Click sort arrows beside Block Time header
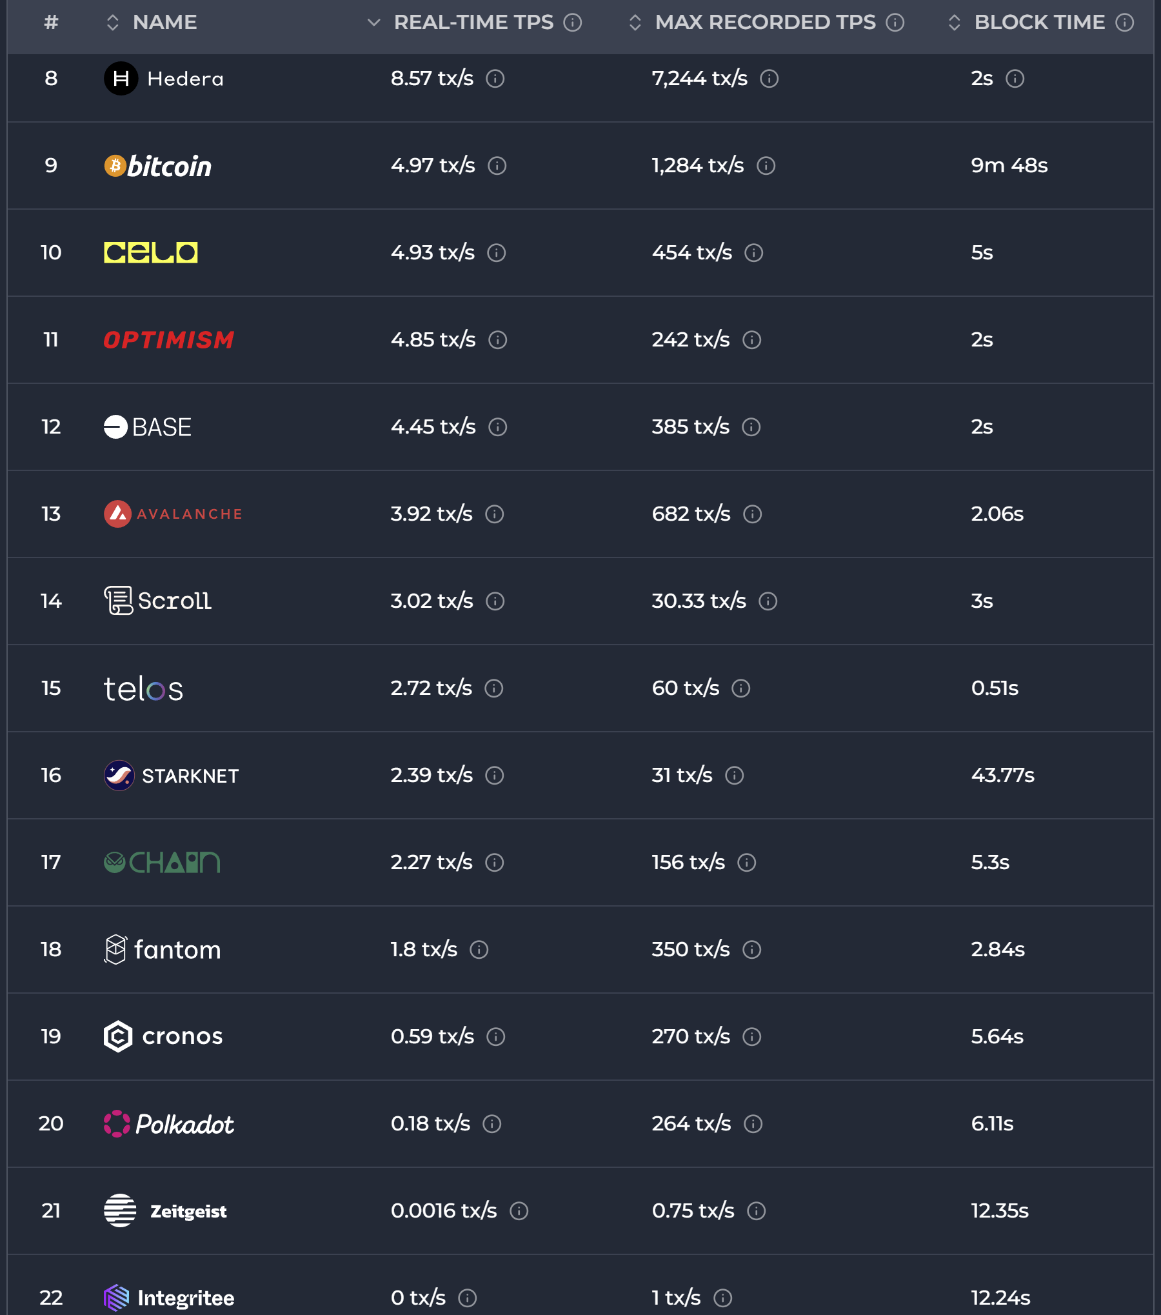Screen dimensions: 1161x1315 (954, 23)
